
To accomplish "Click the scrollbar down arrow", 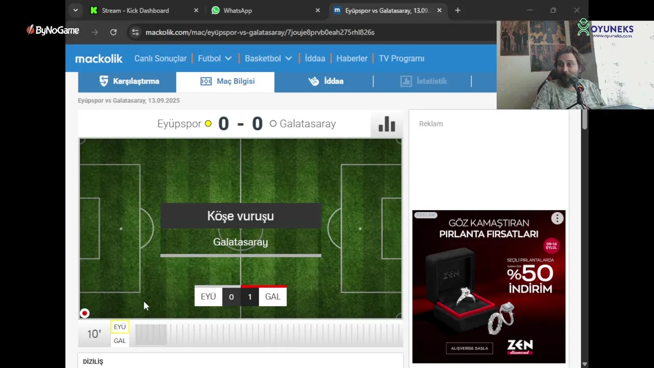I will [585, 364].
